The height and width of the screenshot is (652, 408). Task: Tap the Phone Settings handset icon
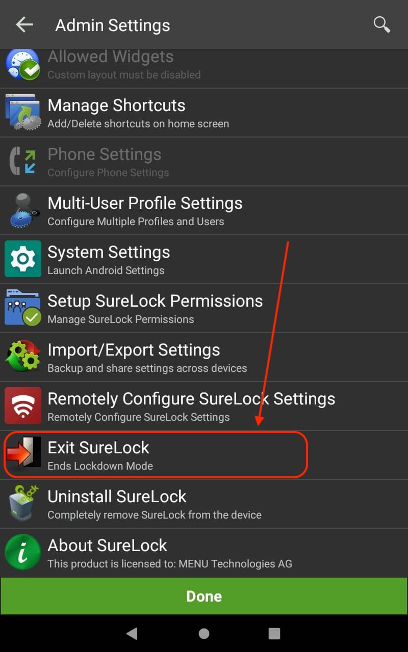pyautogui.click(x=23, y=161)
